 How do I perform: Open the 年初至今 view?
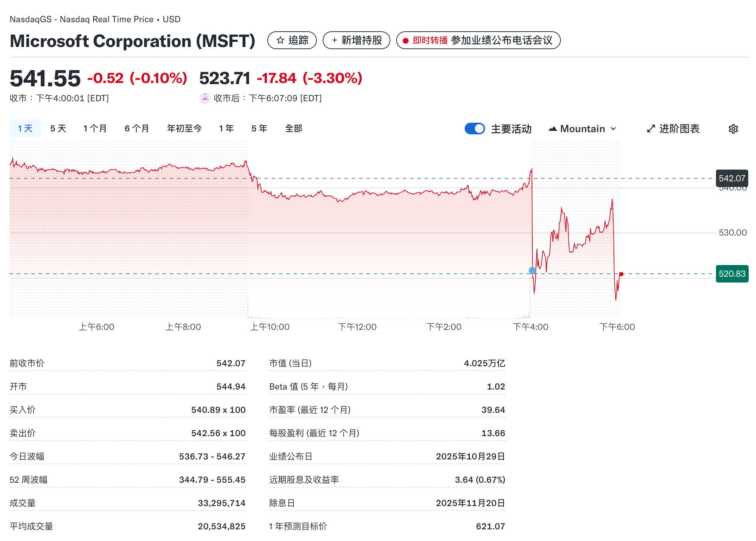click(184, 128)
